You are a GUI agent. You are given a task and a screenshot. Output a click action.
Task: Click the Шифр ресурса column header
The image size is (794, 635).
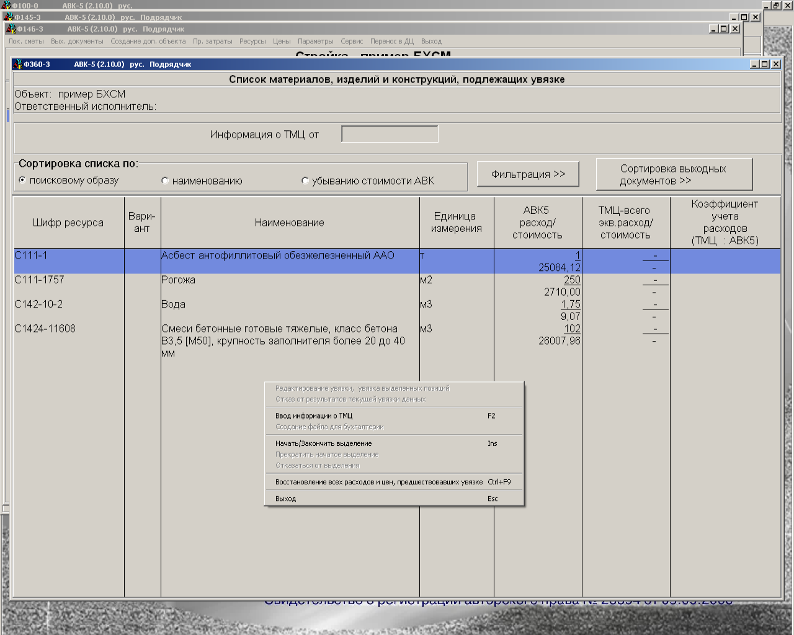68,223
